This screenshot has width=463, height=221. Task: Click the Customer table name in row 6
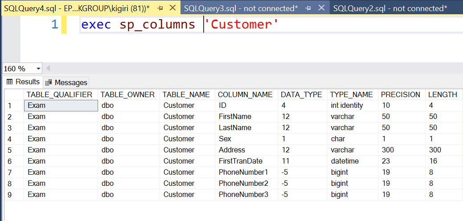click(187, 161)
